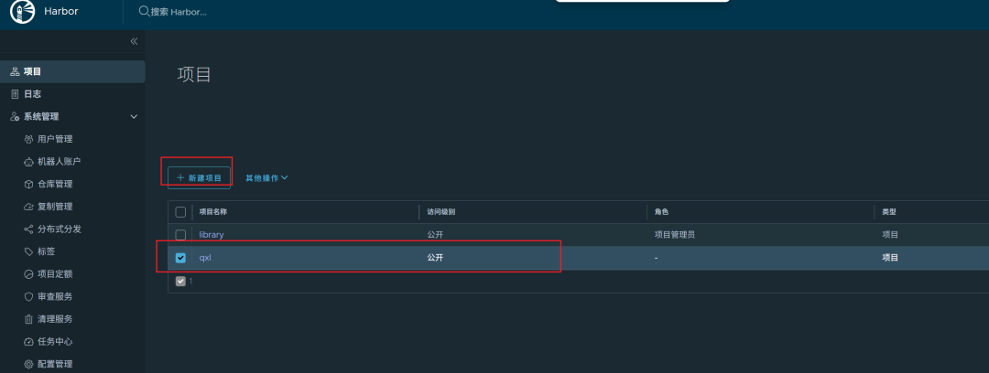Click the 审查服务 shield icon
This screenshot has height=373, width=989.
[x=28, y=297]
